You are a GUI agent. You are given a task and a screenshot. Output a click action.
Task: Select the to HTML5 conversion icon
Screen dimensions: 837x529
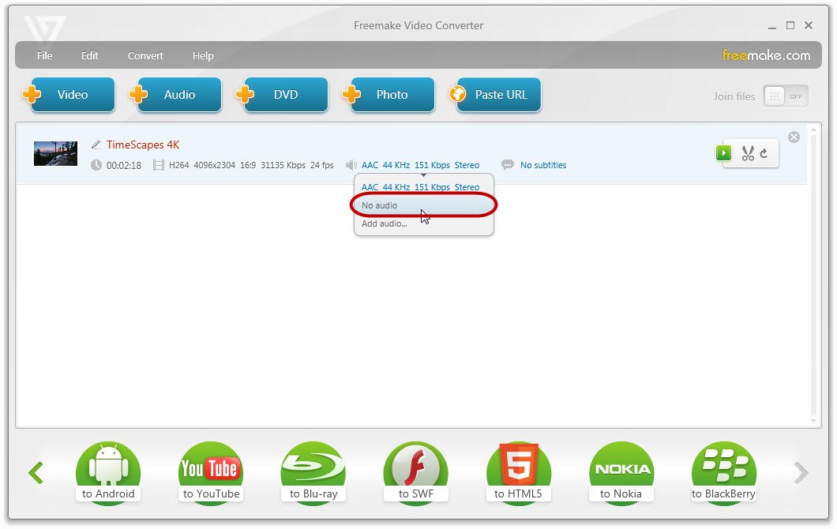coord(518,473)
